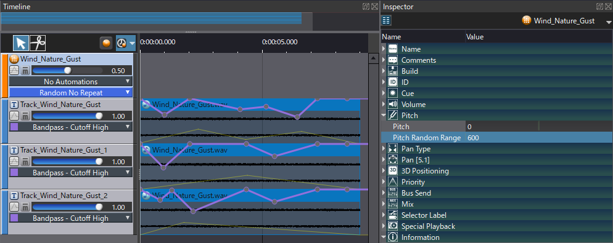Expand the Name property group

click(x=384, y=49)
